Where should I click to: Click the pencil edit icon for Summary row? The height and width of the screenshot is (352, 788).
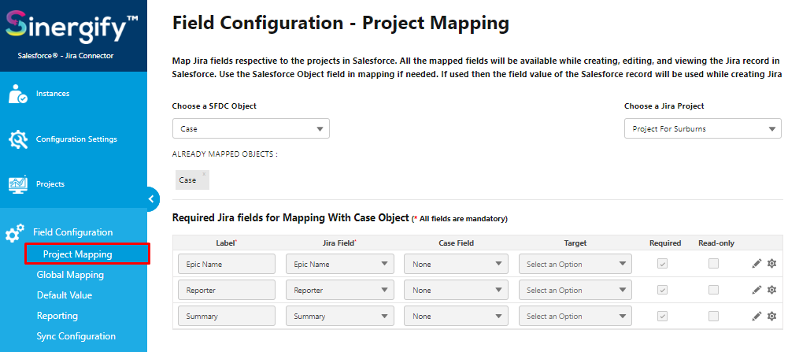(757, 316)
